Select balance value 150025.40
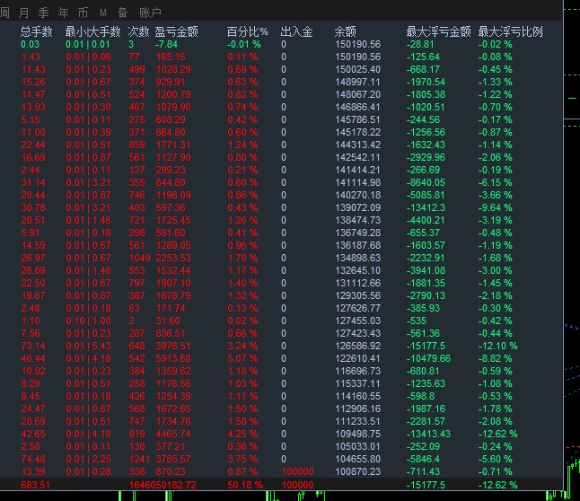Screen dimensions: 580x501 [x=357, y=69]
